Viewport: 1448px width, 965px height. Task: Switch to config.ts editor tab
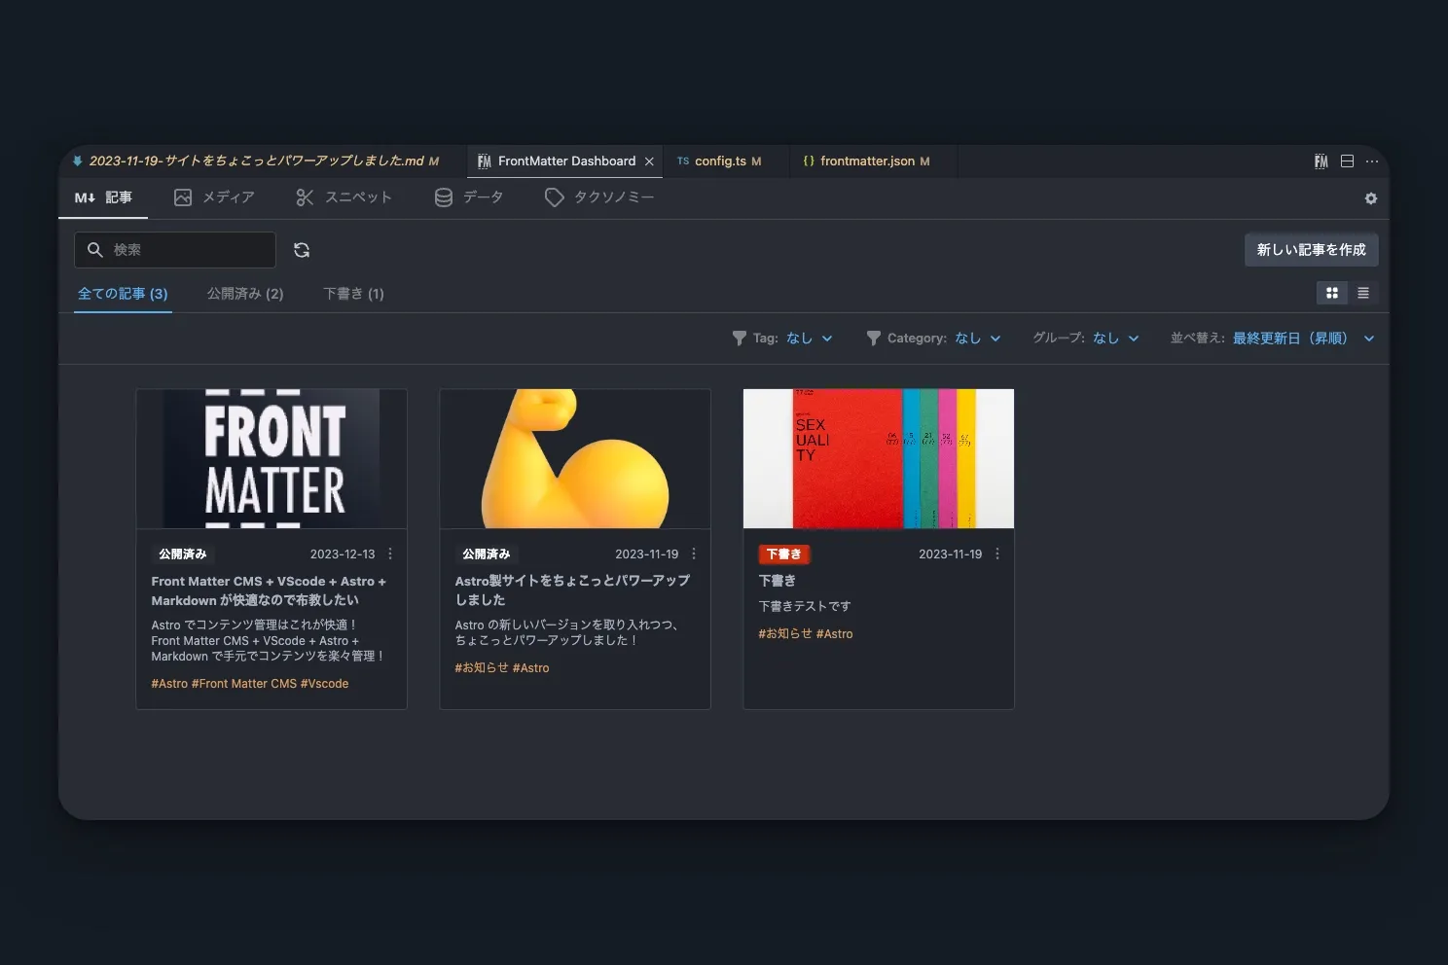click(727, 161)
